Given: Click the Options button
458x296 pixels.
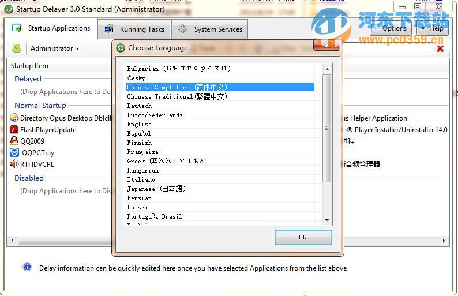Looking at the screenshot, I should point(391,28).
